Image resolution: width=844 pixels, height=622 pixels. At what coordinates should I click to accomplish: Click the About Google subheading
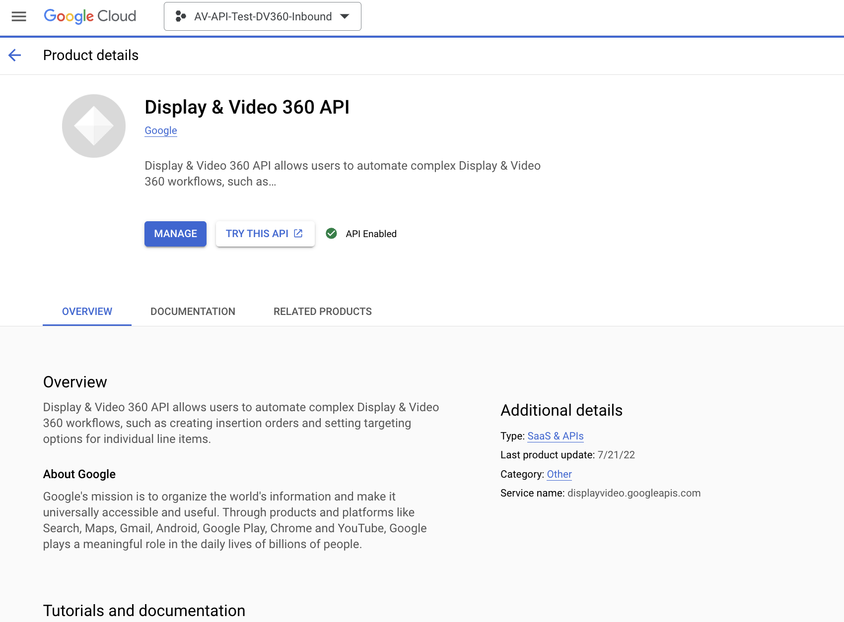point(79,474)
